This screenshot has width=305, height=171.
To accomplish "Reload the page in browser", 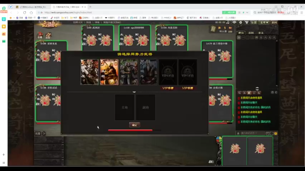I will (24, 13).
